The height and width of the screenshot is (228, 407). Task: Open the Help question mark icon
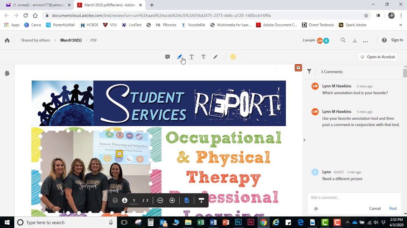click(384, 40)
